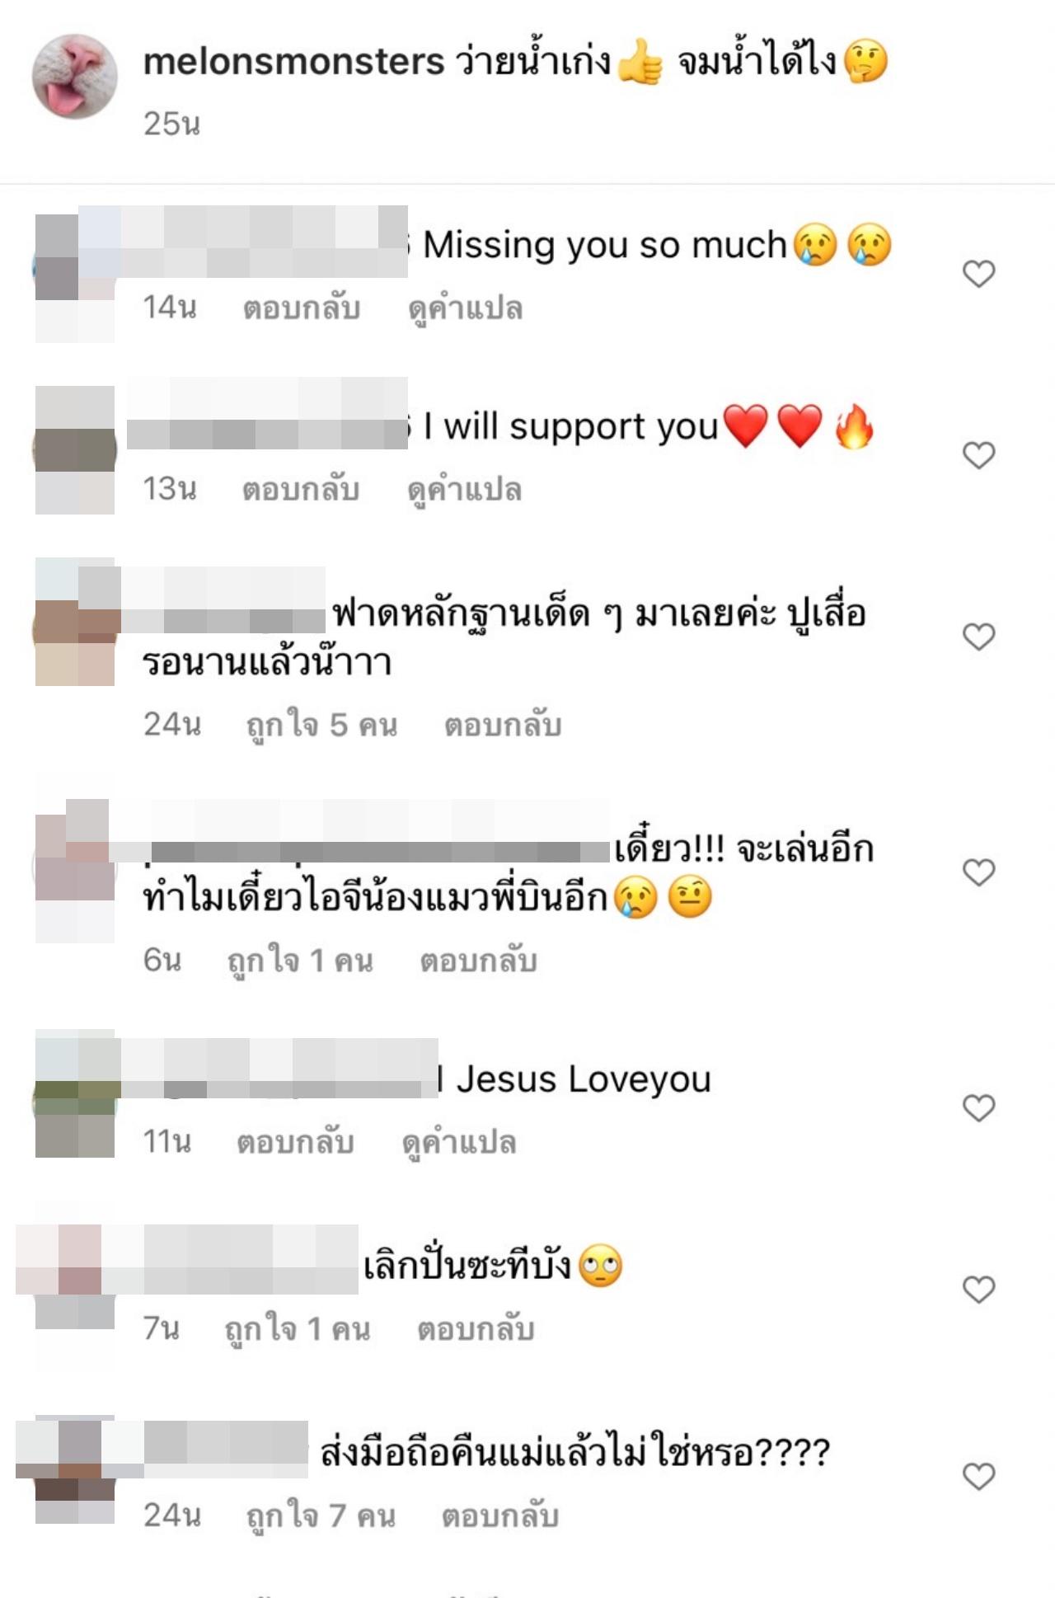Heart the 'Jesus Loveyou' comment
This screenshot has height=1598, width=1055.
(x=978, y=1108)
